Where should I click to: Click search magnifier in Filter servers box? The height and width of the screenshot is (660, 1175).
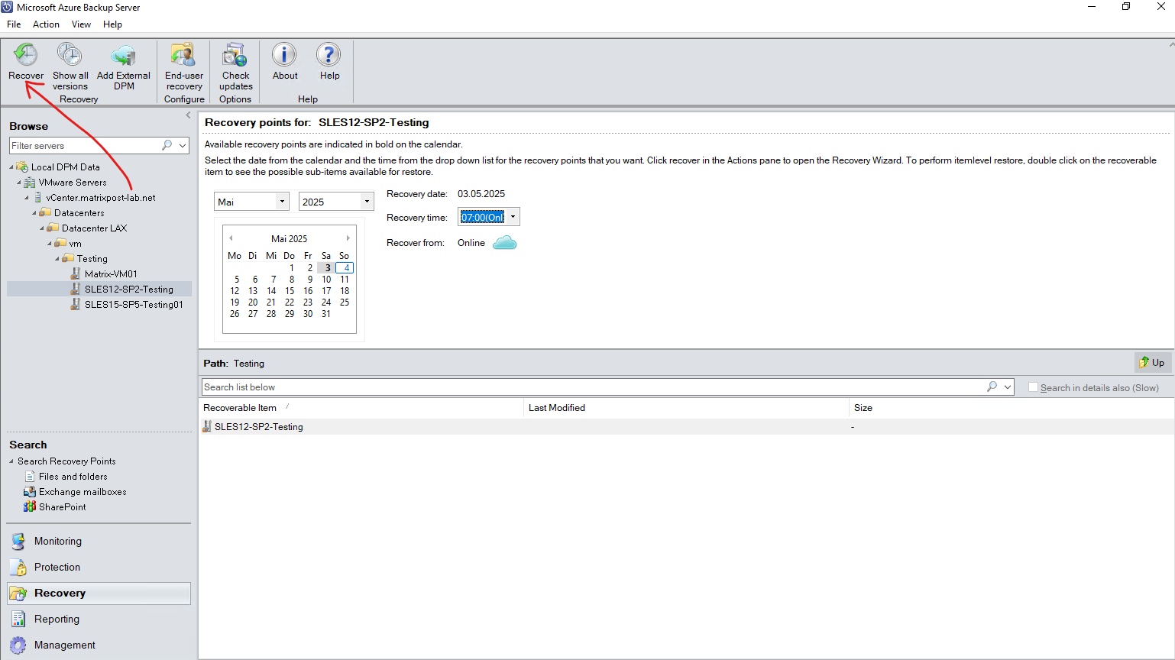(167, 145)
